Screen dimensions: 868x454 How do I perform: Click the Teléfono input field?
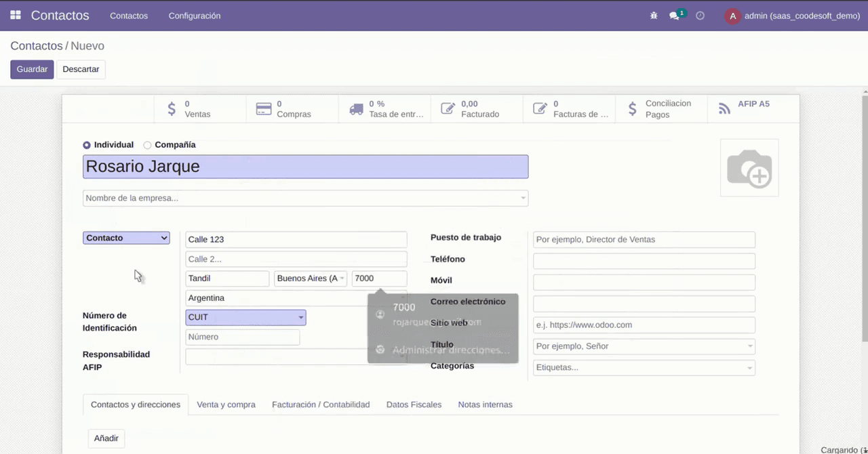click(x=644, y=261)
